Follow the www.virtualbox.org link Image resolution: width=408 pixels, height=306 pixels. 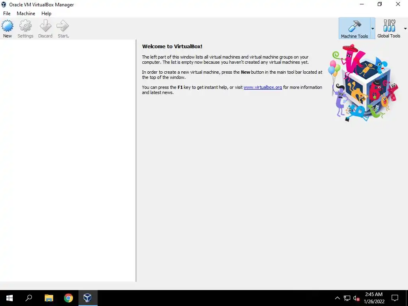(263, 87)
